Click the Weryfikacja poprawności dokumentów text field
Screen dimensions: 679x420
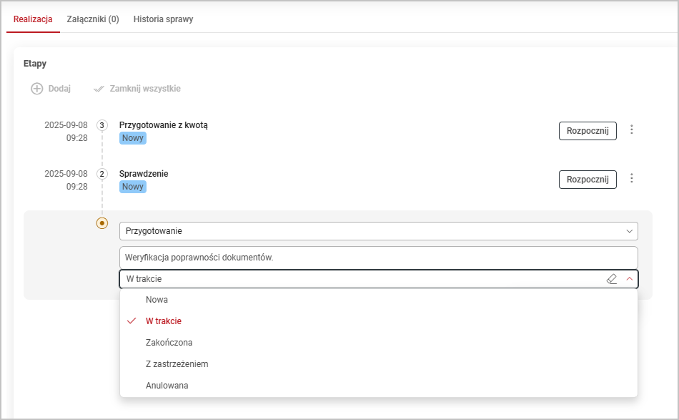[x=377, y=258]
